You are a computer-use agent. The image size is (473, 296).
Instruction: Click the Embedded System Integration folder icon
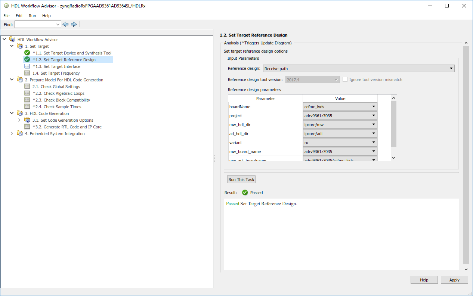(x=20, y=134)
